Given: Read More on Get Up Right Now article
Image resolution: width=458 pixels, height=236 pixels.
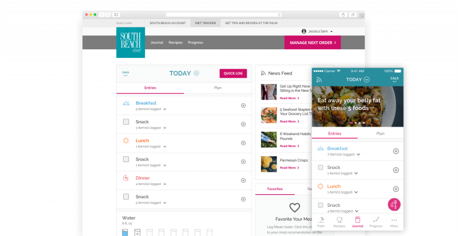Looking at the screenshot, I should (290, 98).
